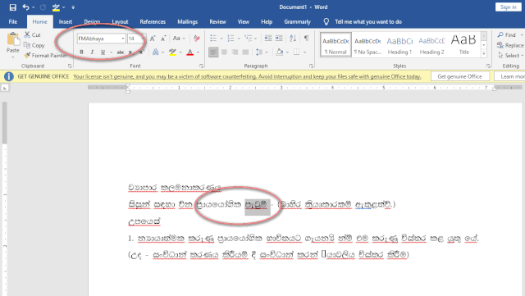525x296 pixels.
Task: Toggle Strikethrough formatting
Action: tap(121, 52)
